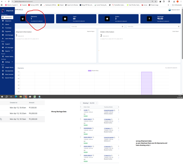
Task: Open the Snapdeal bookmark
Action: point(23,5)
